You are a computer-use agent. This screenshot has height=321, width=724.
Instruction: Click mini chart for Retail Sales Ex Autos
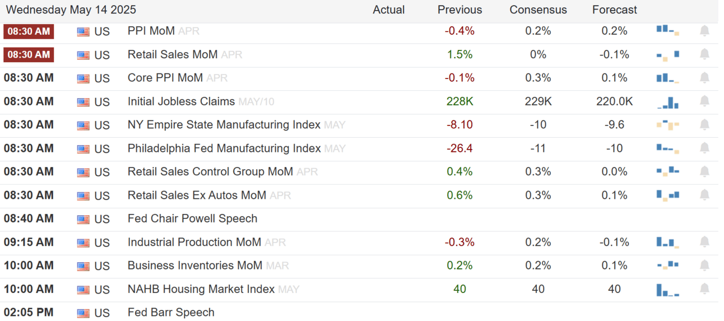coord(667,196)
